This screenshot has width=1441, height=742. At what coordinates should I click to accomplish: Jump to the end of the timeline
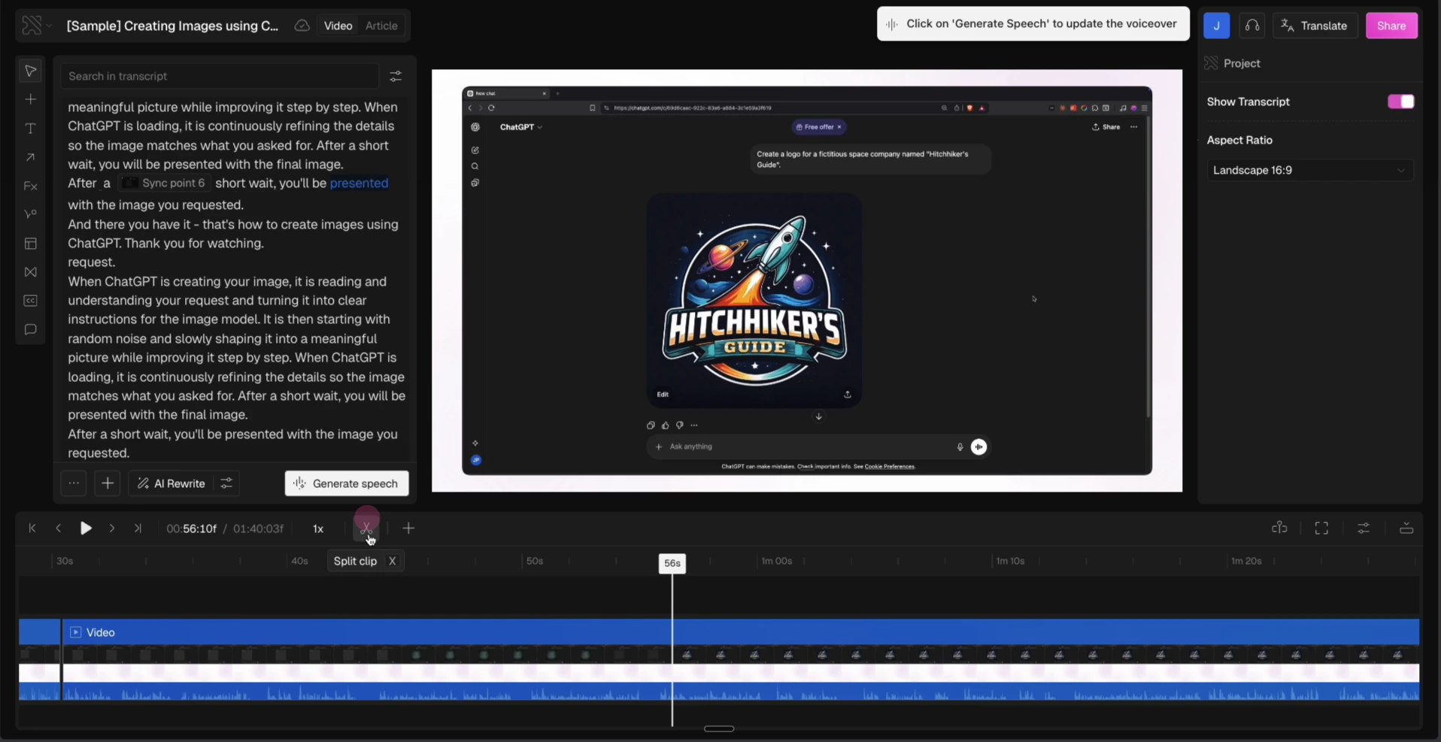138,528
